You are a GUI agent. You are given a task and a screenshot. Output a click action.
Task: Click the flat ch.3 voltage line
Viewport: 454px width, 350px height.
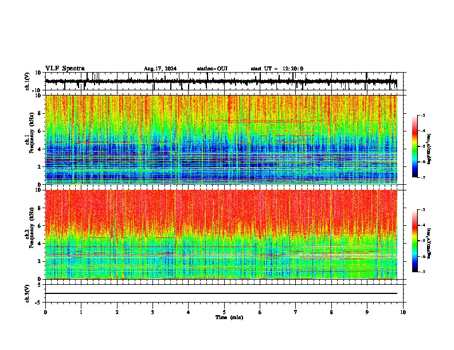pyautogui.click(x=221, y=293)
